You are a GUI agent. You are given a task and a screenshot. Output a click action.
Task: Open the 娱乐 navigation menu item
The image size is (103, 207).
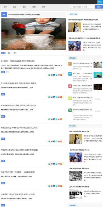coord(24,7)
